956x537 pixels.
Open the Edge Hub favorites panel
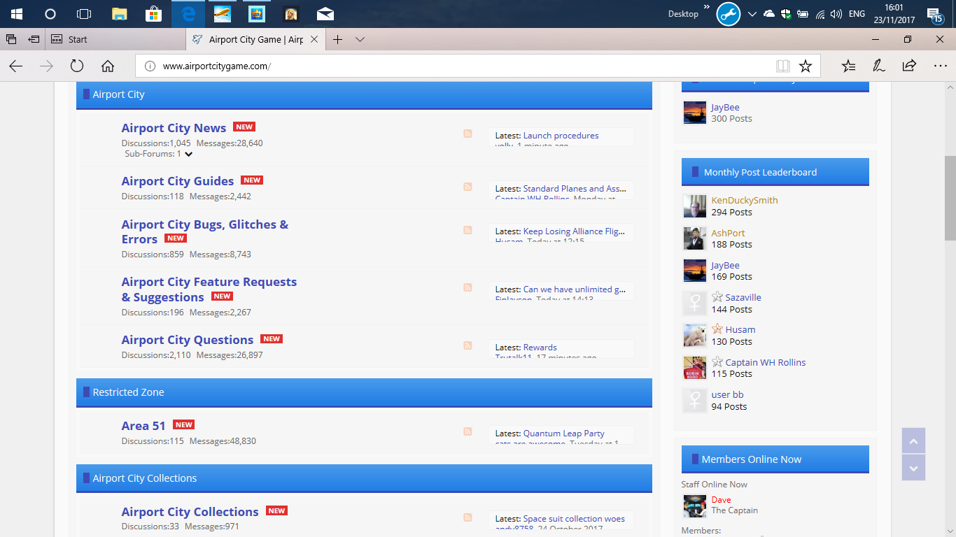coord(848,66)
